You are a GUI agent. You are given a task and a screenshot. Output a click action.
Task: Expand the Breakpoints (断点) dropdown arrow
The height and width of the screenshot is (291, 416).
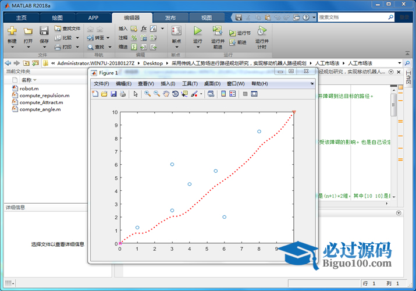(176, 47)
